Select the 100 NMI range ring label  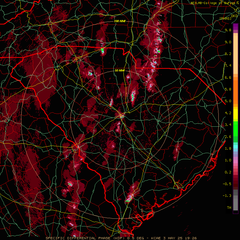(x=119, y=21)
